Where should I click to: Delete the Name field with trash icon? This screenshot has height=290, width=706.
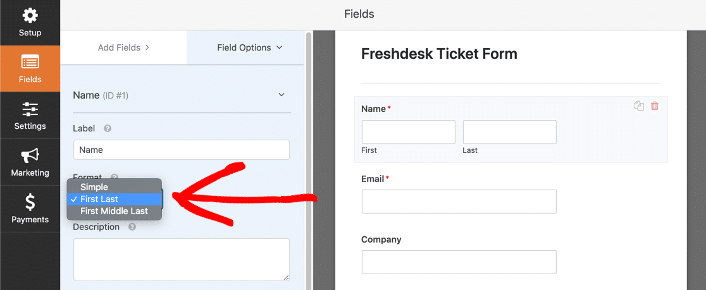[655, 106]
